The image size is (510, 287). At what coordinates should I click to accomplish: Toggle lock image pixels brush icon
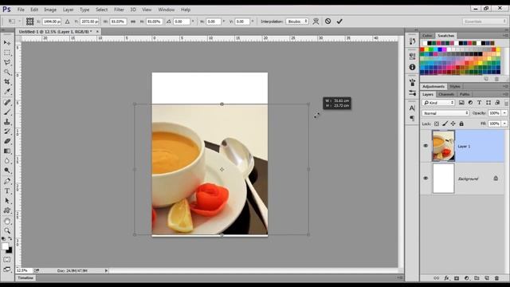click(x=445, y=124)
